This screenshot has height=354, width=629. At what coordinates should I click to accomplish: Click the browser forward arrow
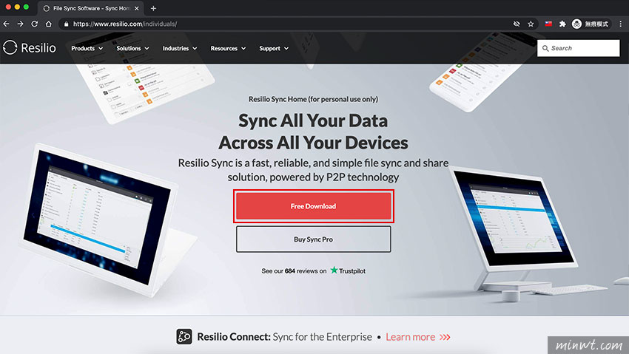20,24
